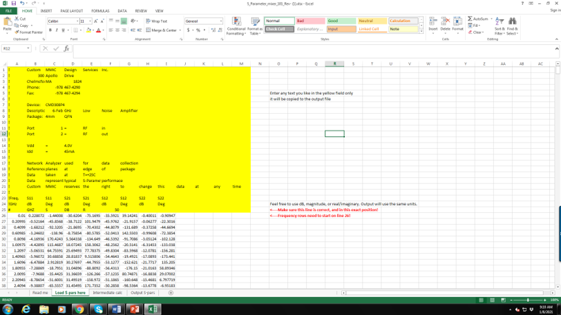Apply percent style

(x=198, y=30)
